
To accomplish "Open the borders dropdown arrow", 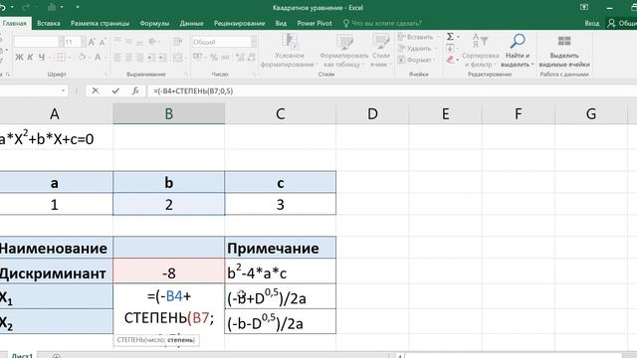I will point(69,58).
